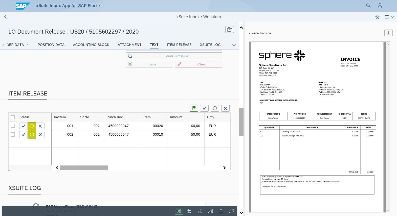Viewport: 397px width, 216px height.
Task: Expand the tab overflow chevron after XSUITE LOG
Action: click(x=234, y=45)
